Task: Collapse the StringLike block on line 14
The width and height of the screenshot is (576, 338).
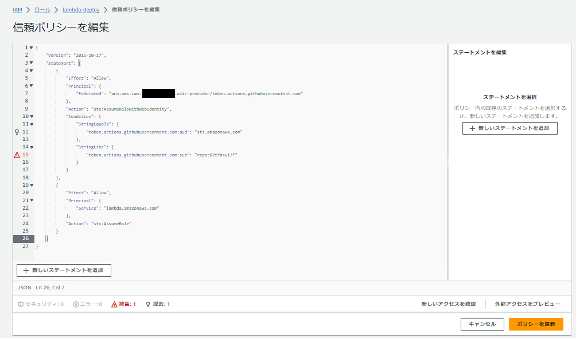Action: pyautogui.click(x=32, y=147)
